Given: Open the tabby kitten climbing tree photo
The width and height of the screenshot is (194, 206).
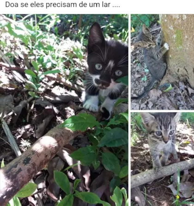Looking at the screenshot, I should (x=163, y=62).
